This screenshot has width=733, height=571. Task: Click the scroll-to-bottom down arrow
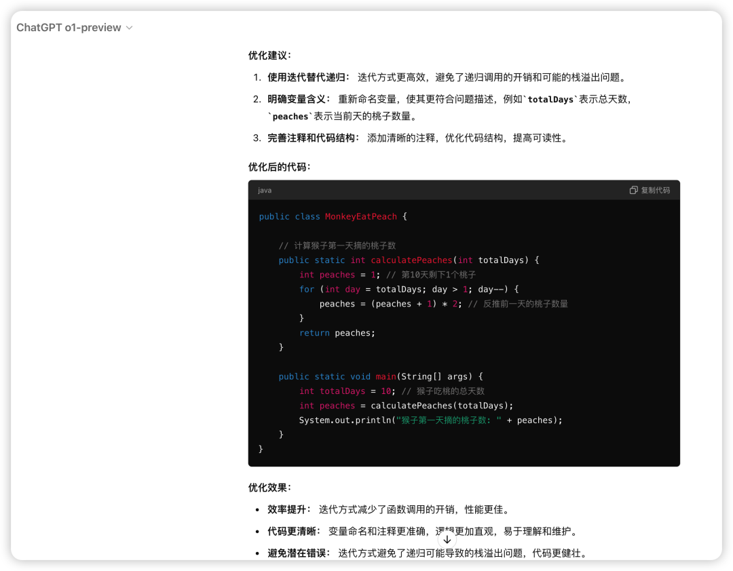[447, 540]
